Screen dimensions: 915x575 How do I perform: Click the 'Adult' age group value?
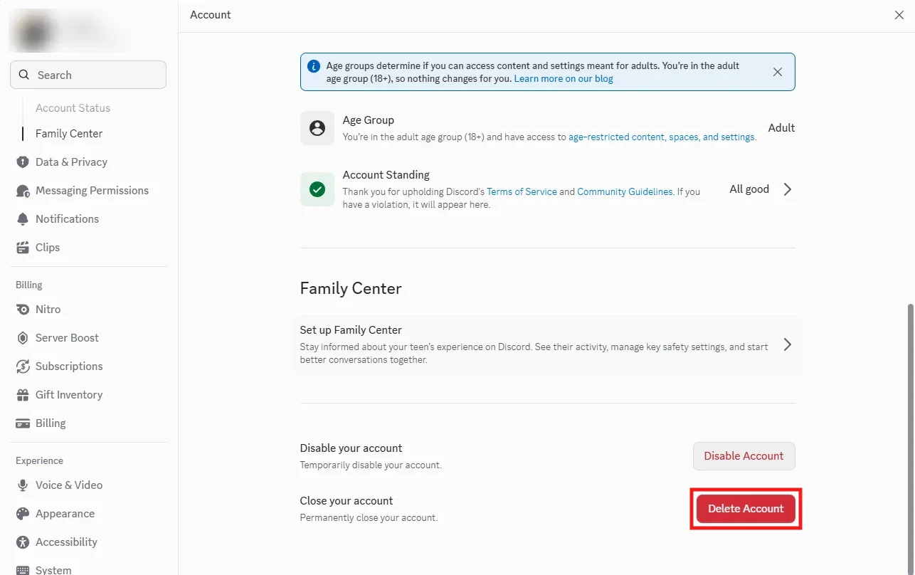pyautogui.click(x=781, y=128)
